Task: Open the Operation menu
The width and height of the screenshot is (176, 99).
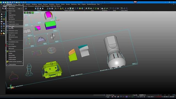Action: pyautogui.click(x=28, y=4)
